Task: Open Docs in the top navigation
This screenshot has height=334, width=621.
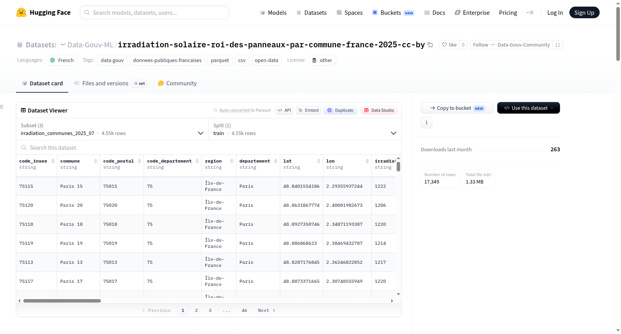Action: click(x=435, y=12)
